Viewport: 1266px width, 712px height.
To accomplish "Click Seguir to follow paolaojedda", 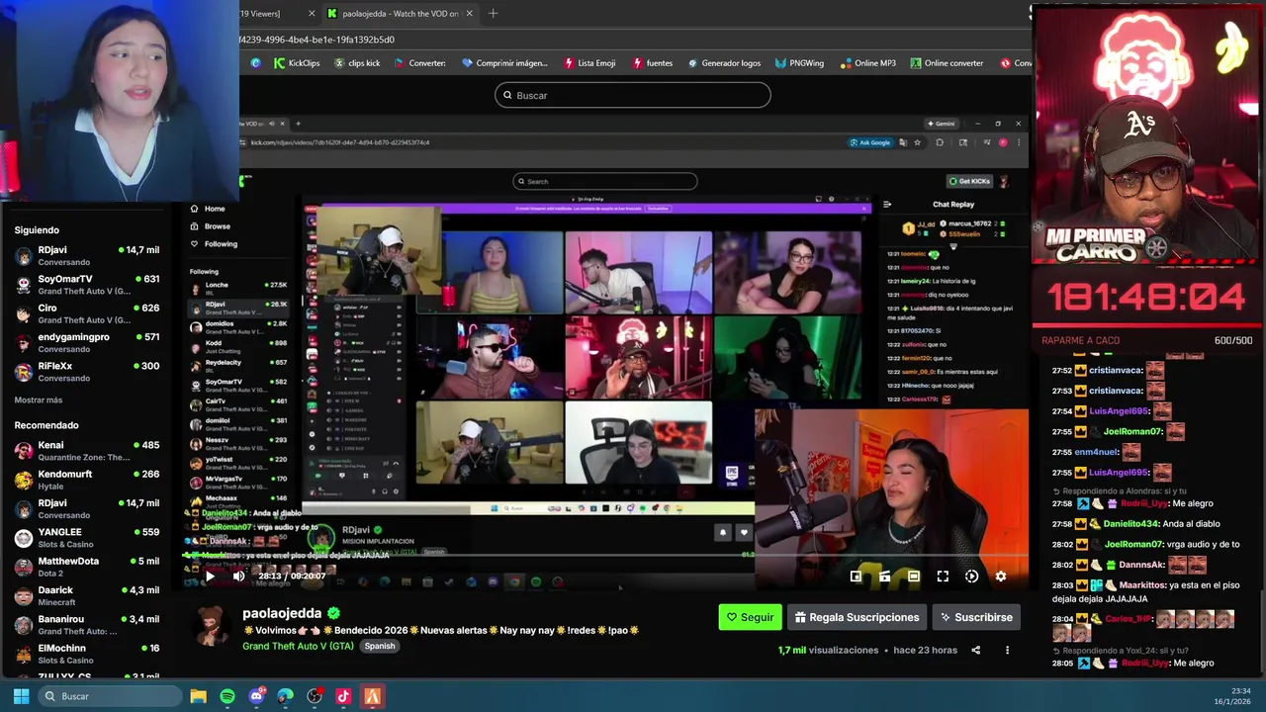I will point(750,617).
